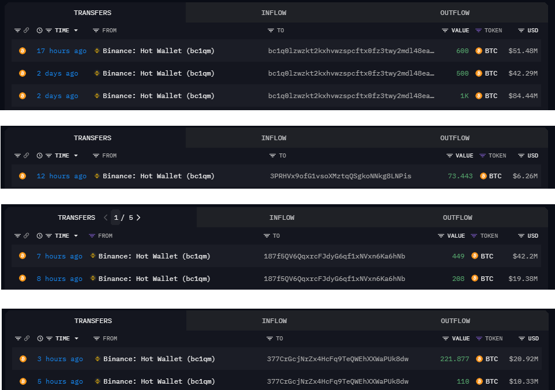Expand the TIME dropdown arrow above the 3 hours ago row
The image size is (555, 390).
tap(76, 339)
